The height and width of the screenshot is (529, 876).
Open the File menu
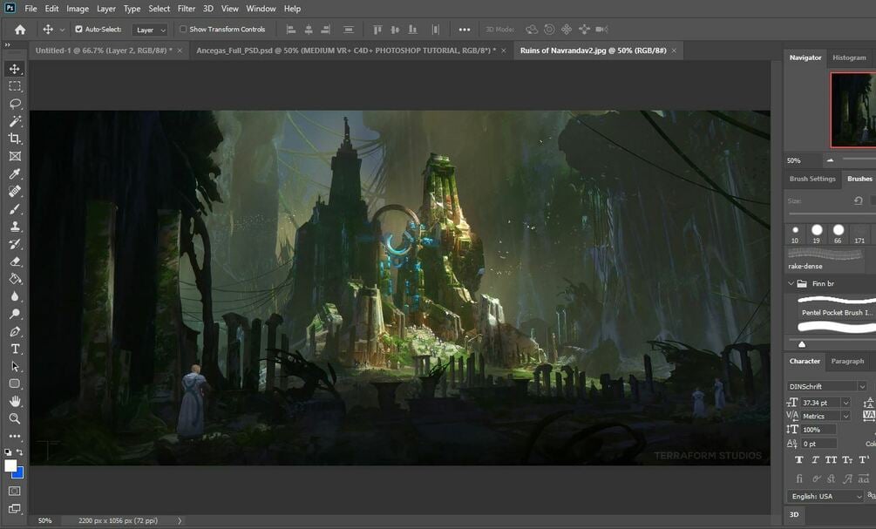point(31,9)
